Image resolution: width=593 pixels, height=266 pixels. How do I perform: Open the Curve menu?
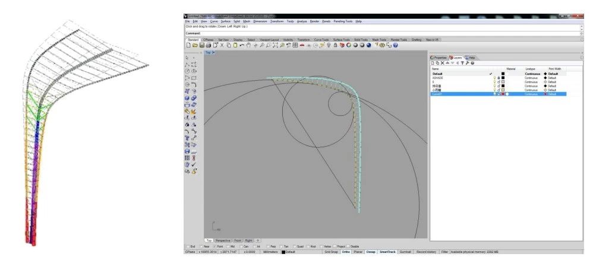coord(214,21)
